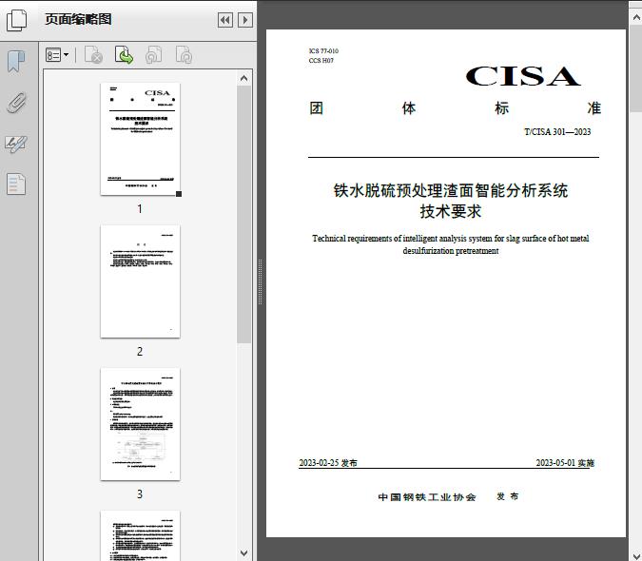Rotate pages clockwise icon
Image resolution: width=642 pixels, height=561 pixels.
point(184,55)
